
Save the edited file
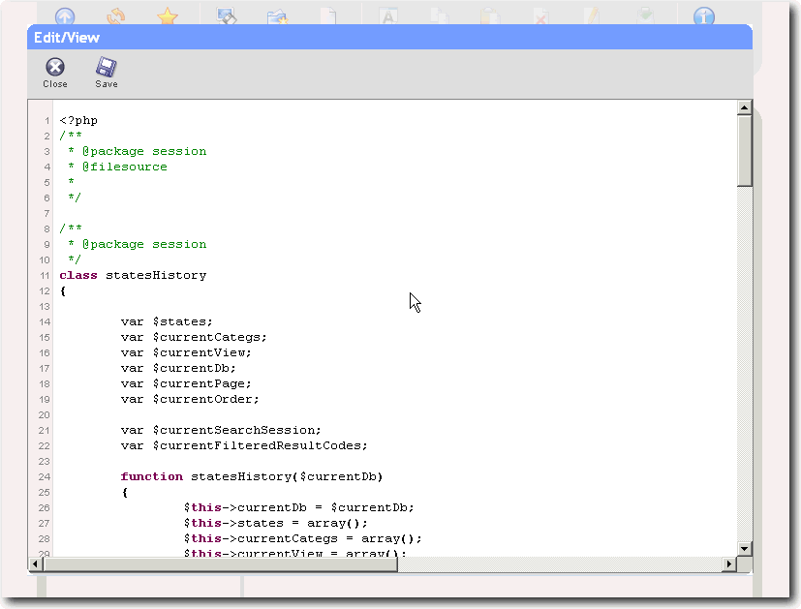point(107,73)
